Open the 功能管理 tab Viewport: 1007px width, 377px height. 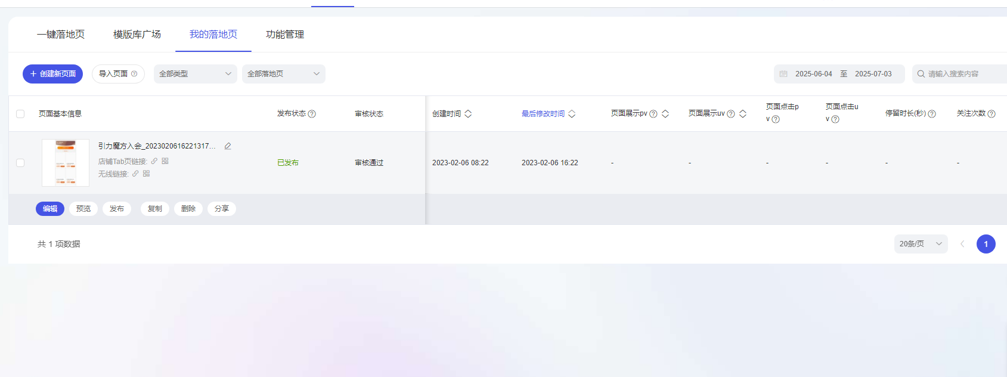pos(285,35)
